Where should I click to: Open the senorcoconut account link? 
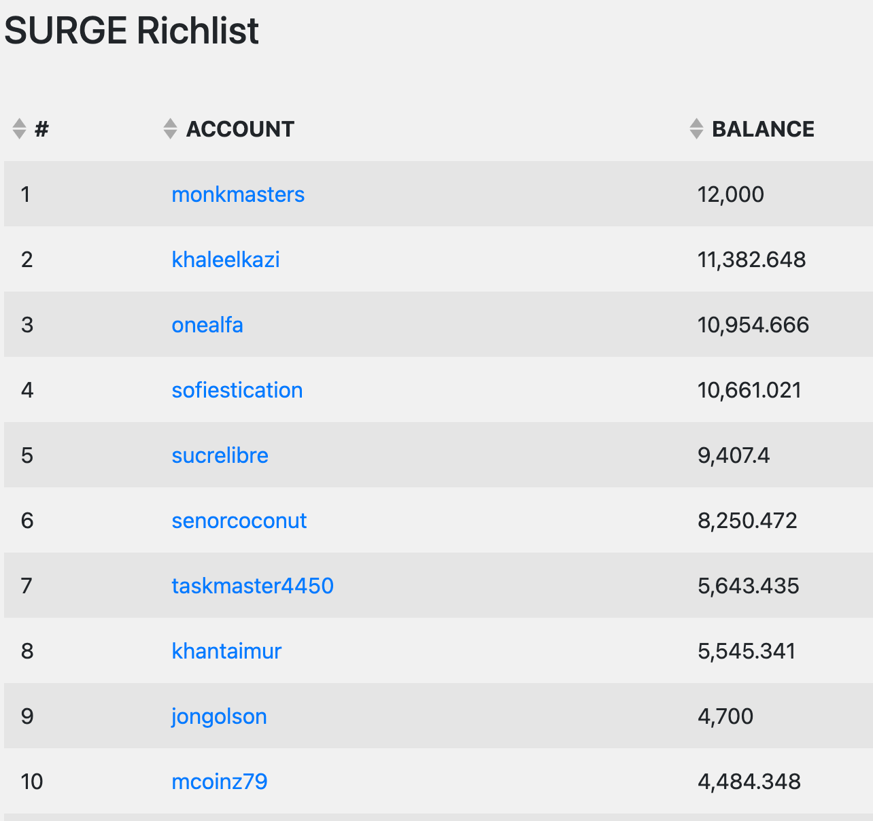click(x=239, y=521)
